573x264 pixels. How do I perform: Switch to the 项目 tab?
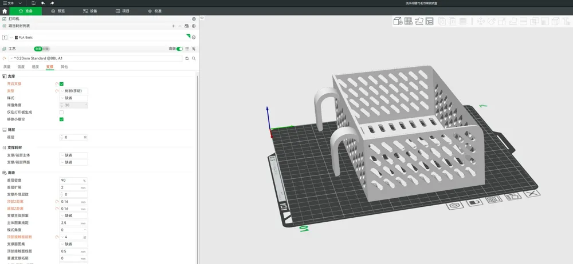123,11
